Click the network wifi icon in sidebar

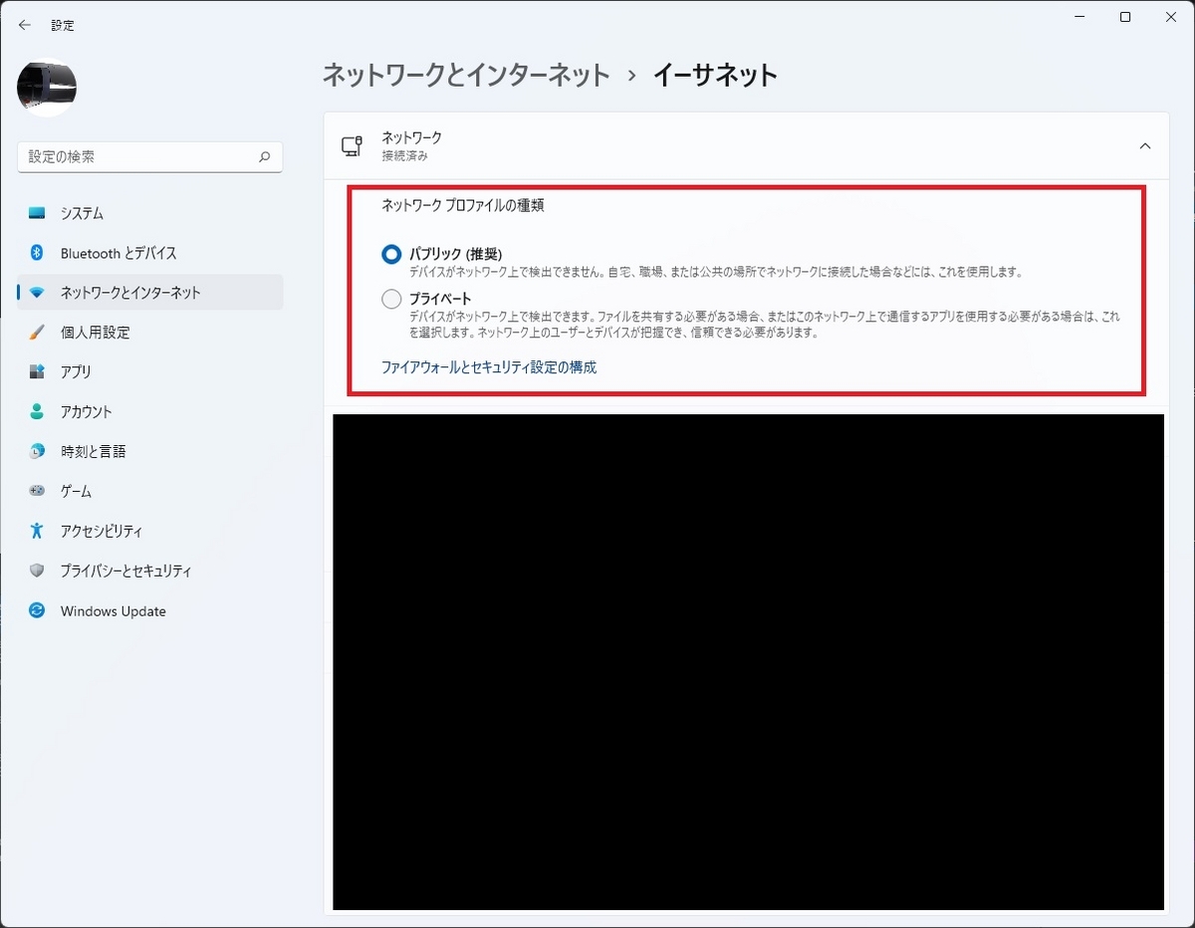[37, 293]
